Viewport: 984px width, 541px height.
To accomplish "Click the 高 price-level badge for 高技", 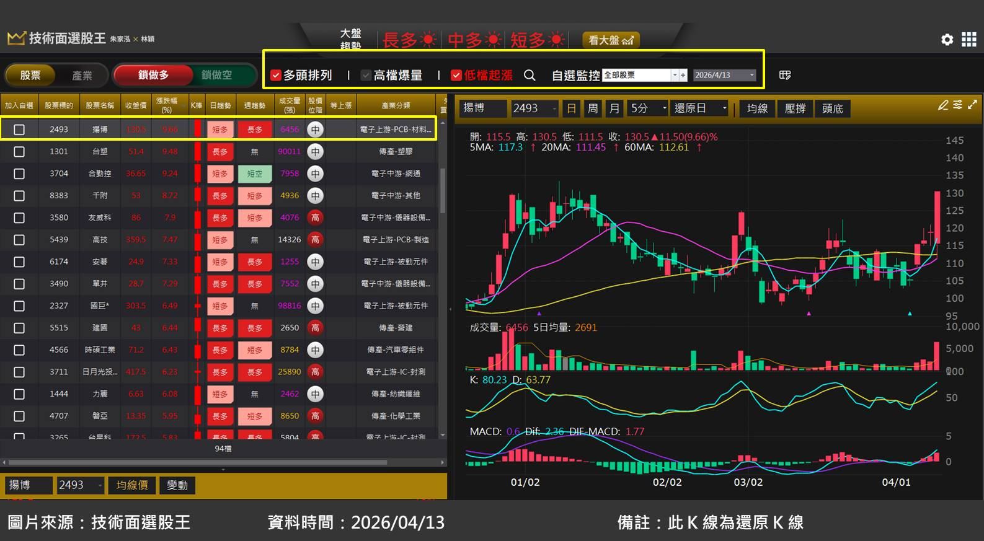I will point(315,240).
